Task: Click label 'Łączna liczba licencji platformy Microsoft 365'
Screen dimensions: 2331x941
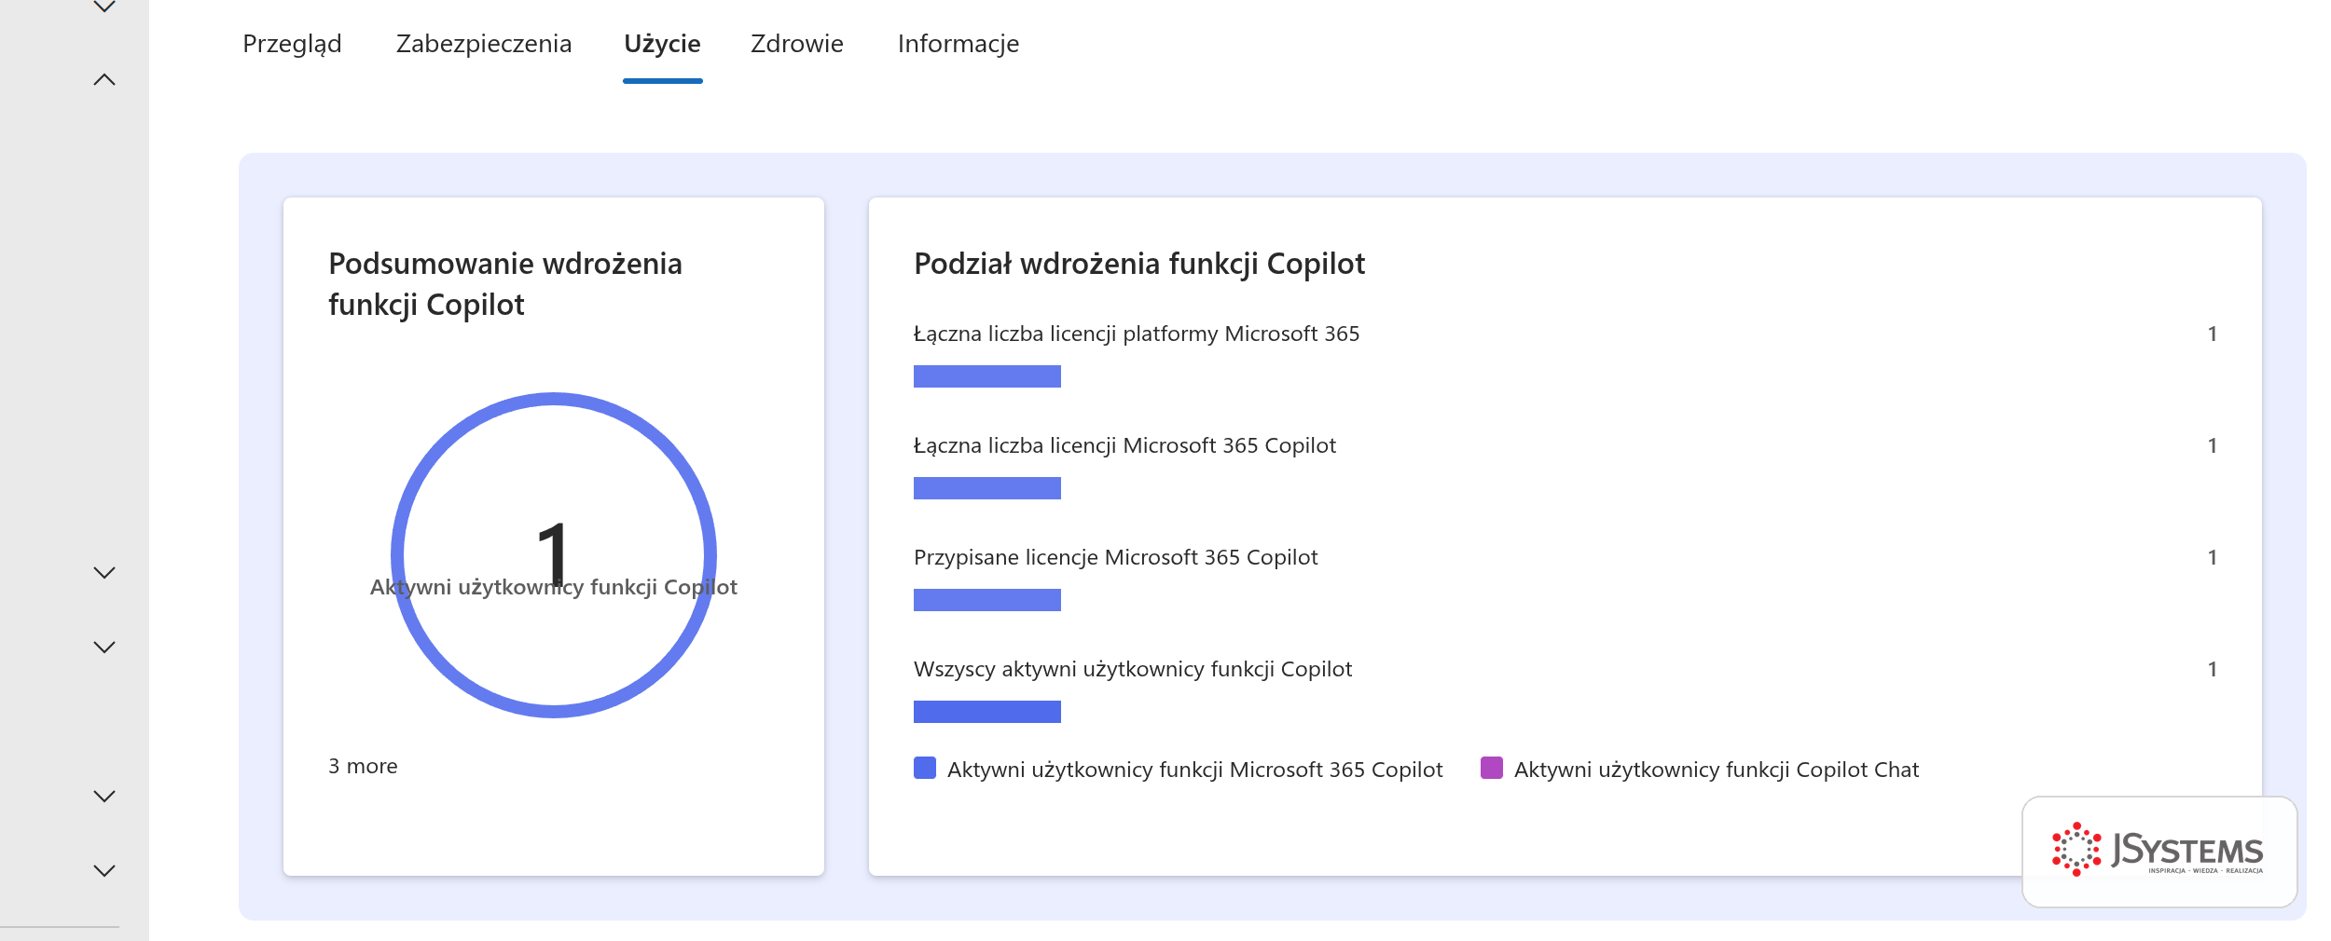Action: [x=1137, y=334]
